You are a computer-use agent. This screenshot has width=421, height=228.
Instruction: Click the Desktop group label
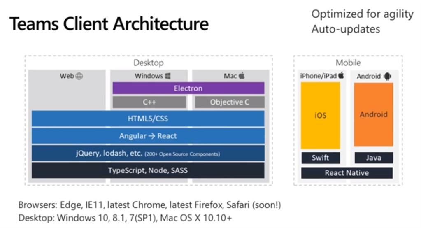[x=149, y=63]
